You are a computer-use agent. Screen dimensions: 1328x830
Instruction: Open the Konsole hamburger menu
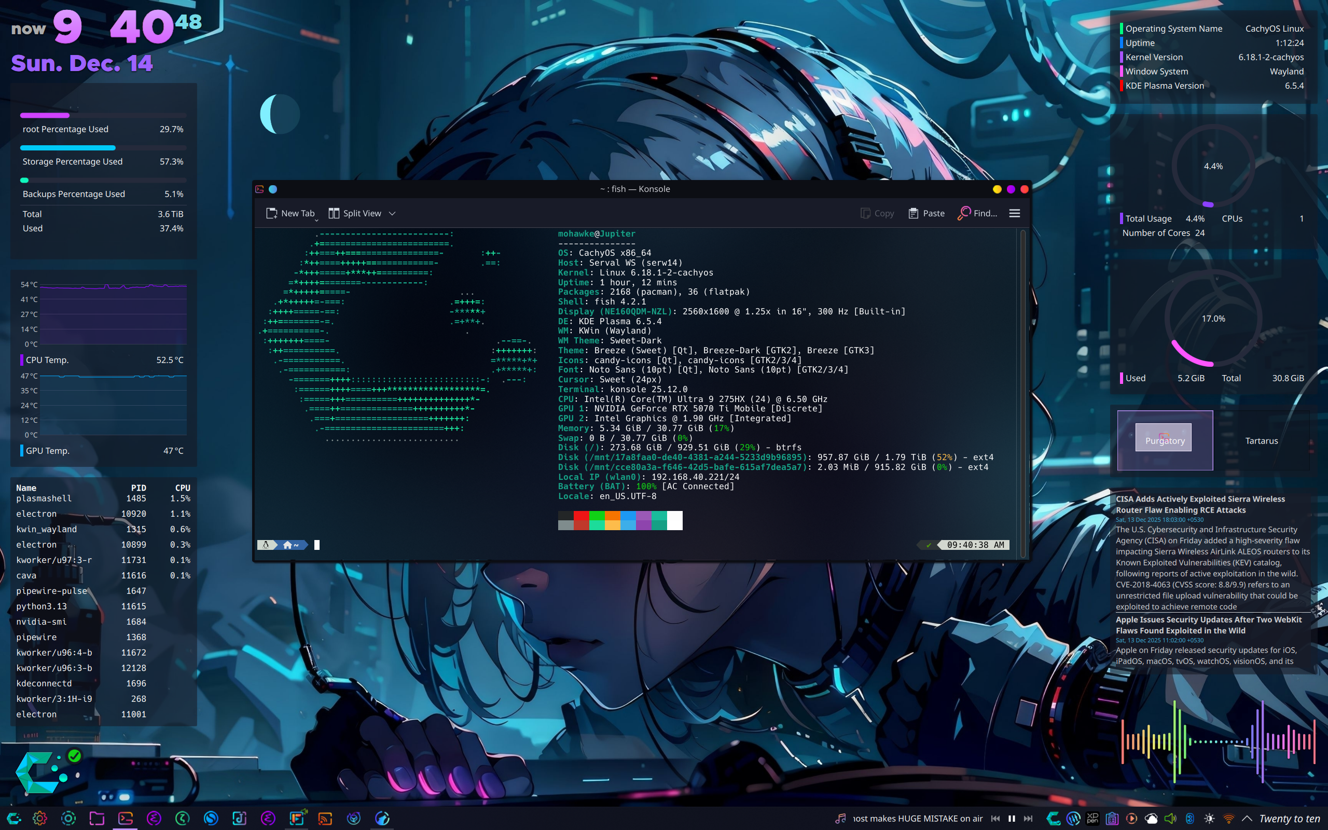pyautogui.click(x=1014, y=213)
